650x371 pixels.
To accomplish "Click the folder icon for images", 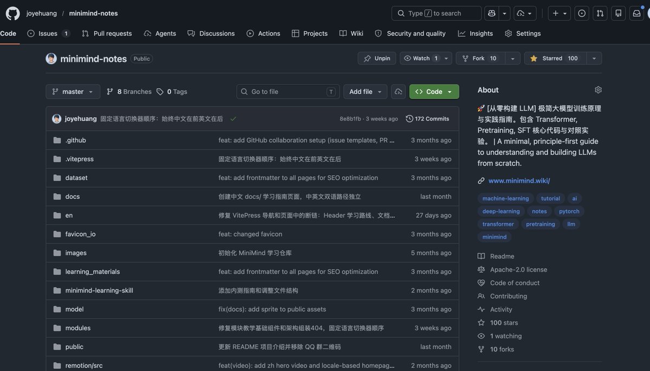I will click(x=57, y=253).
